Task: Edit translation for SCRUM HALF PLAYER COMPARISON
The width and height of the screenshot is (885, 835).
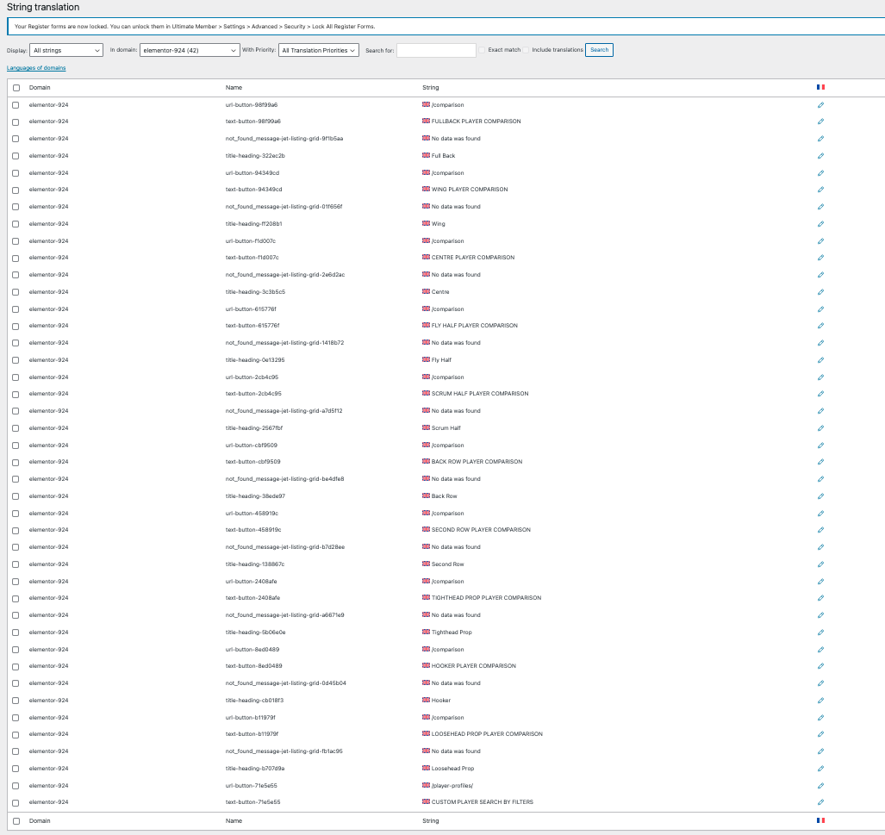Action: click(820, 394)
